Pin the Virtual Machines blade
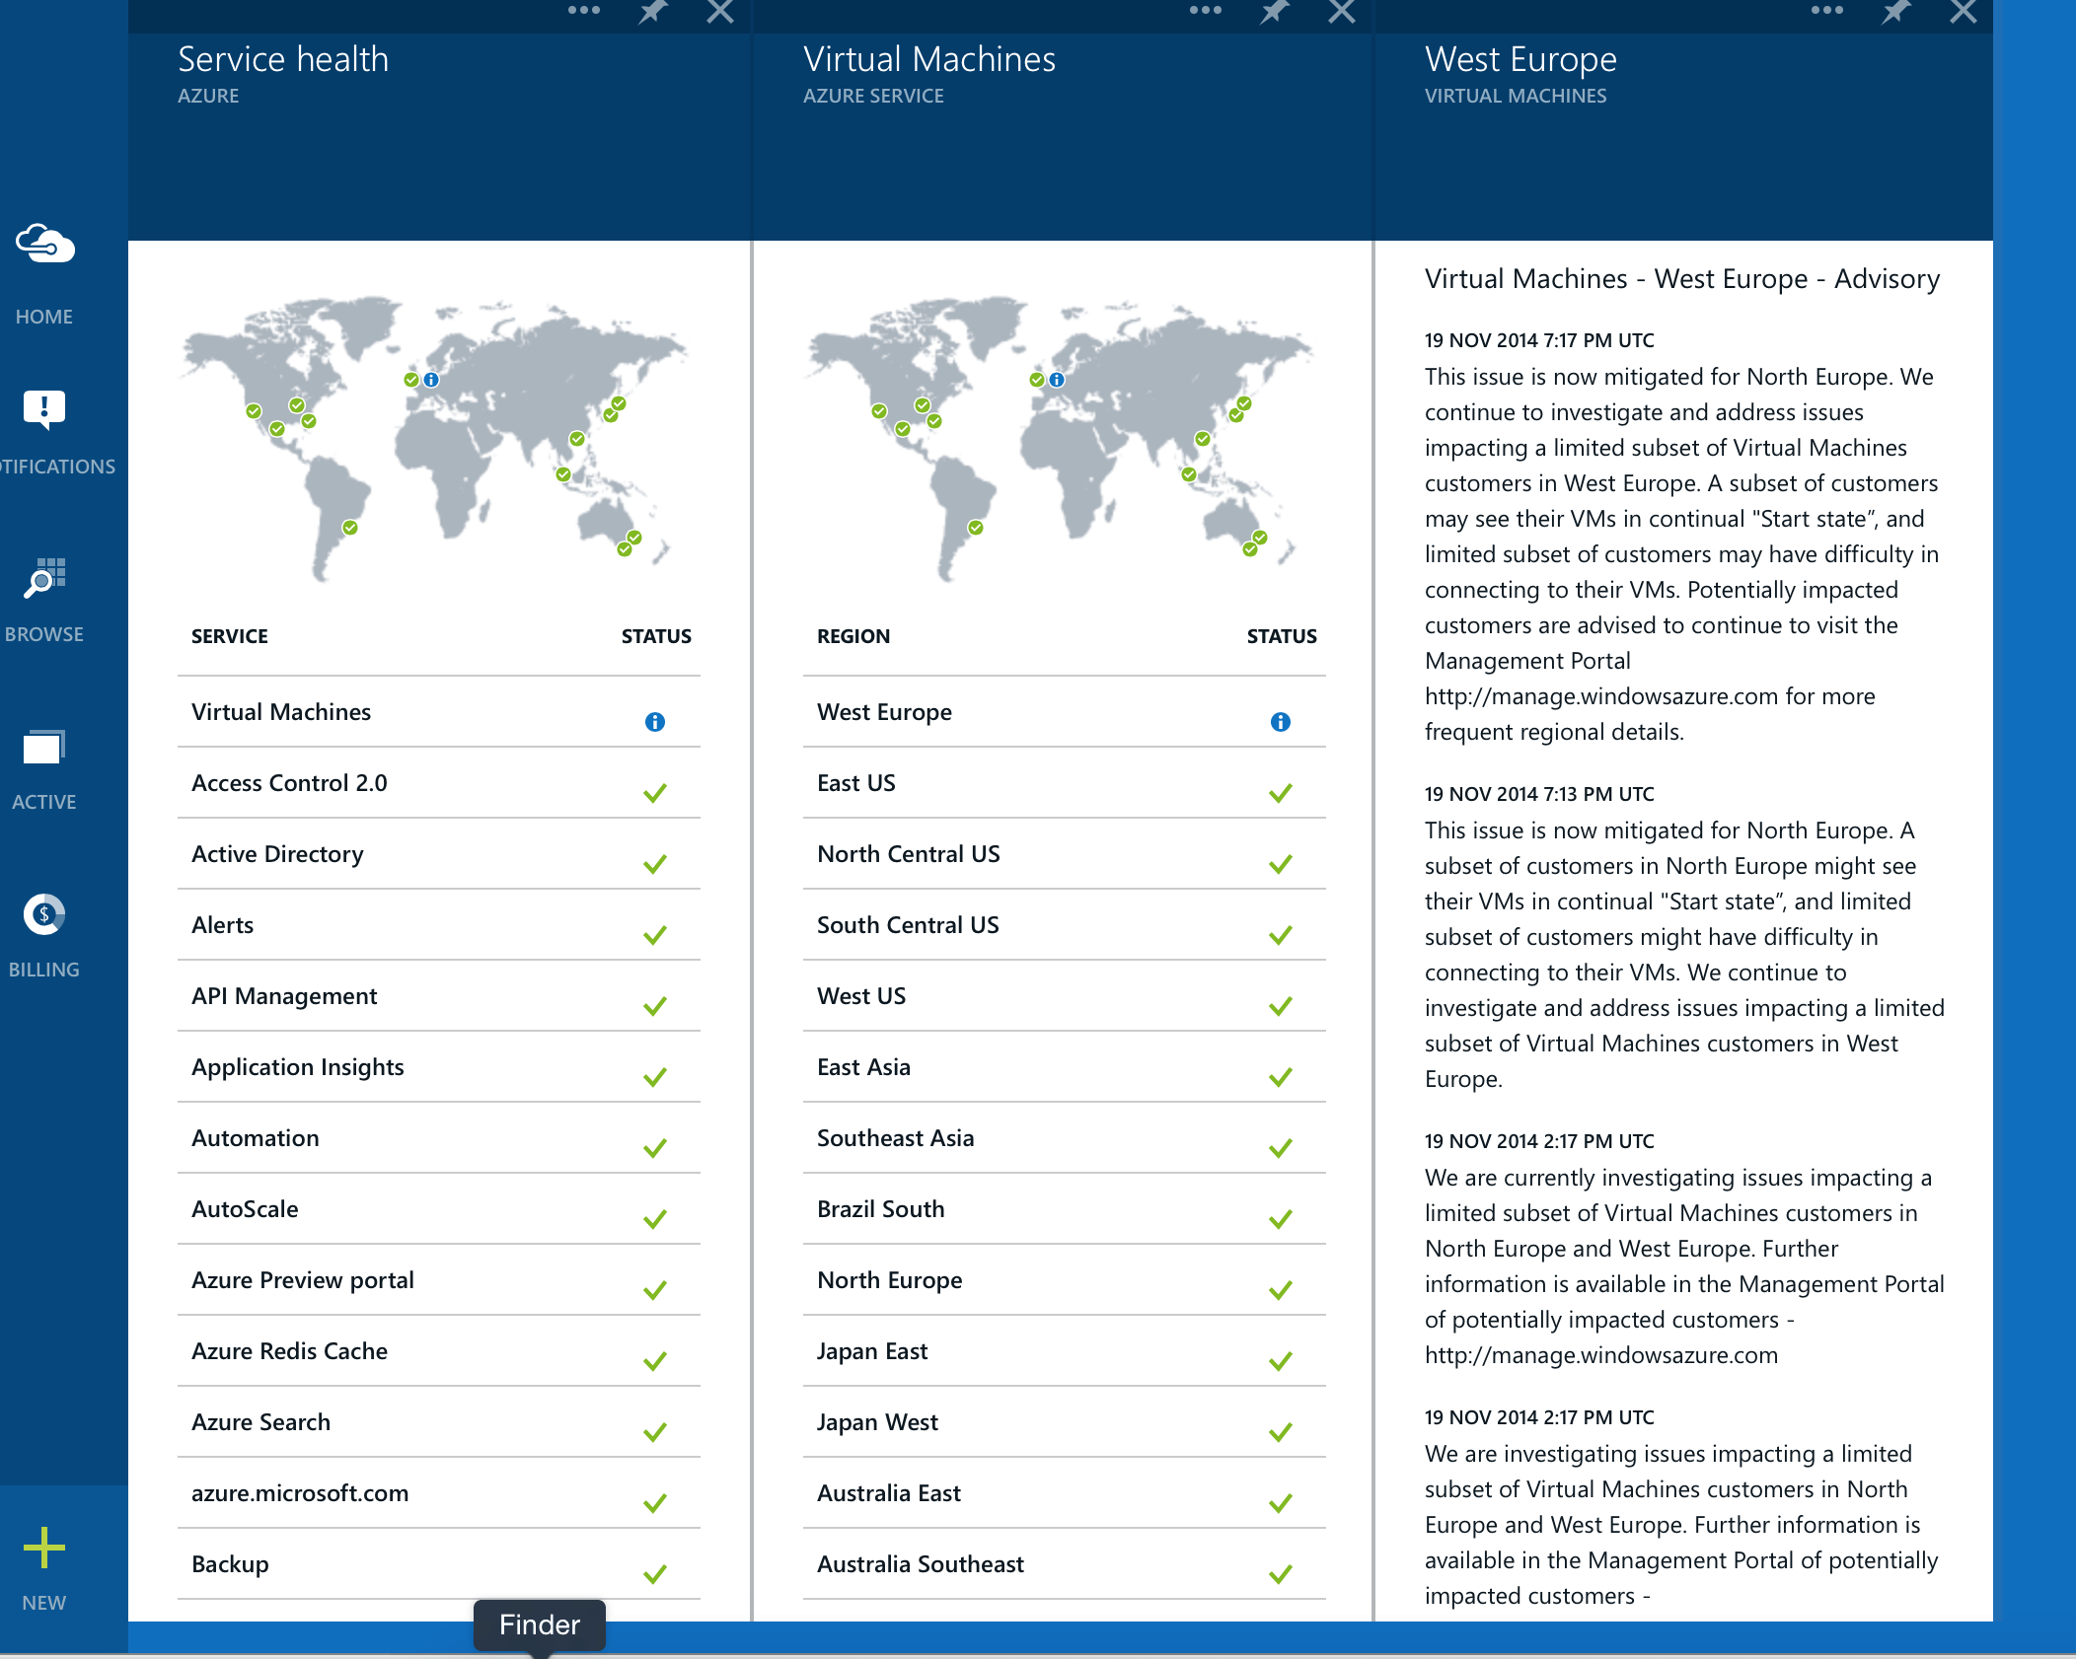This screenshot has height=1659, width=2076. pos(1274,12)
